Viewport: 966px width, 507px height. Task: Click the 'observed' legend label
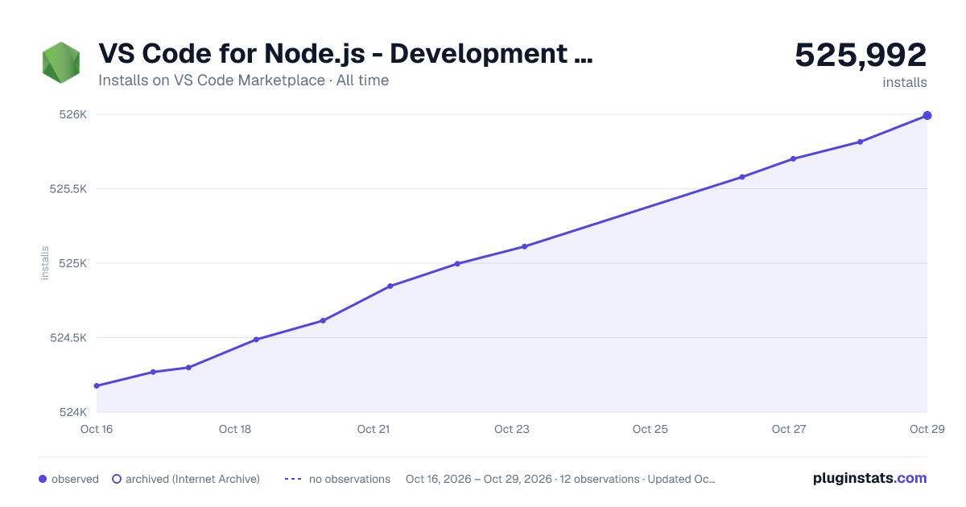click(75, 479)
